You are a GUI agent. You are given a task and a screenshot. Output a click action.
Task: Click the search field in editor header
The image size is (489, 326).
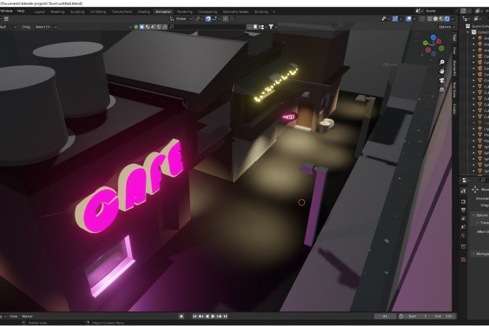207,27
